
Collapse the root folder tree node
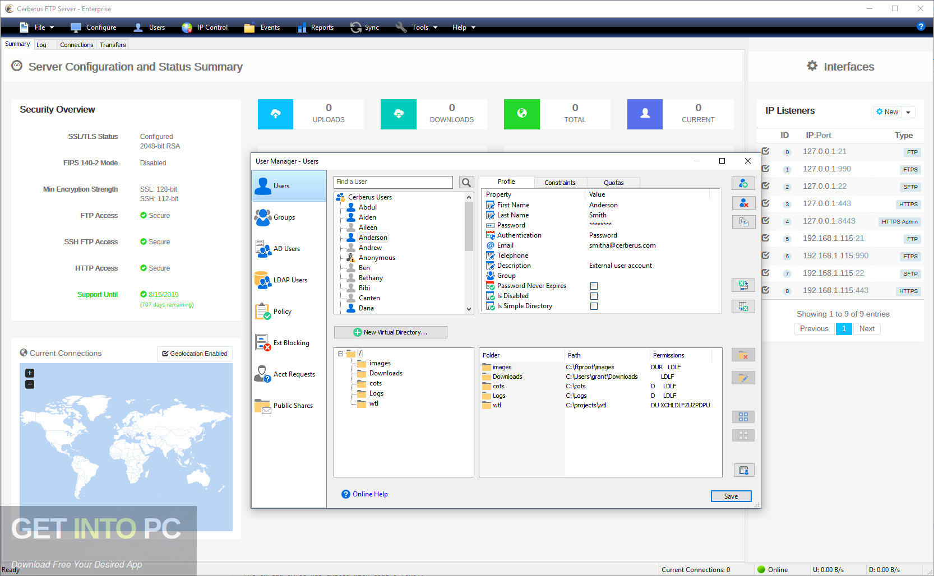[340, 354]
